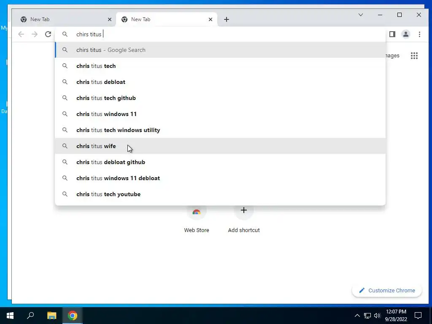Open the Chrome three-dot menu
This screenshot has height=324, width=432.
click(x=419, y=34)
